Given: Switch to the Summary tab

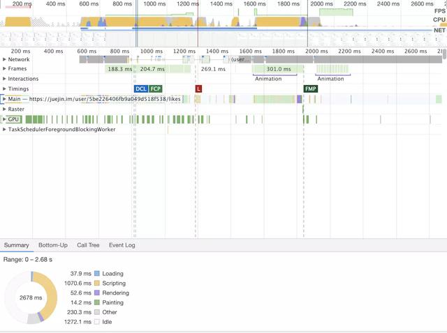Looking at the screenshot, I should 17,245.
